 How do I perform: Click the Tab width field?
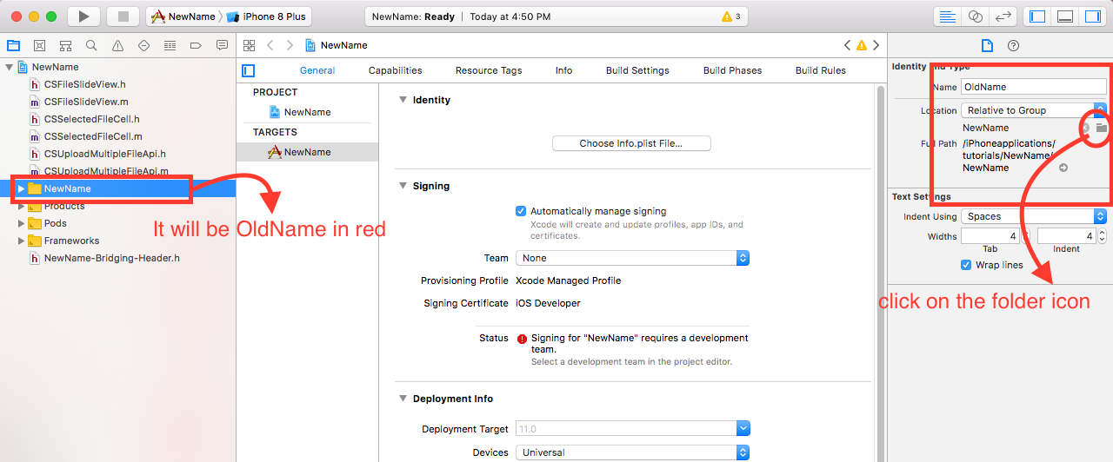990,236
